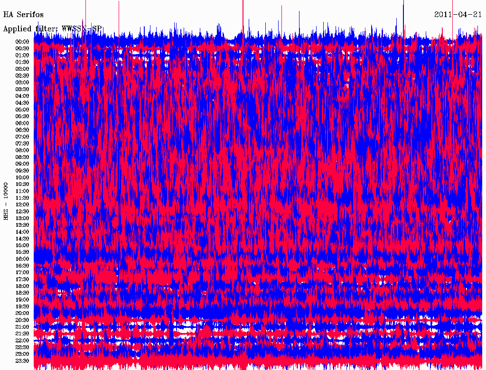Select the 01:30 time label

coord(22,62)
